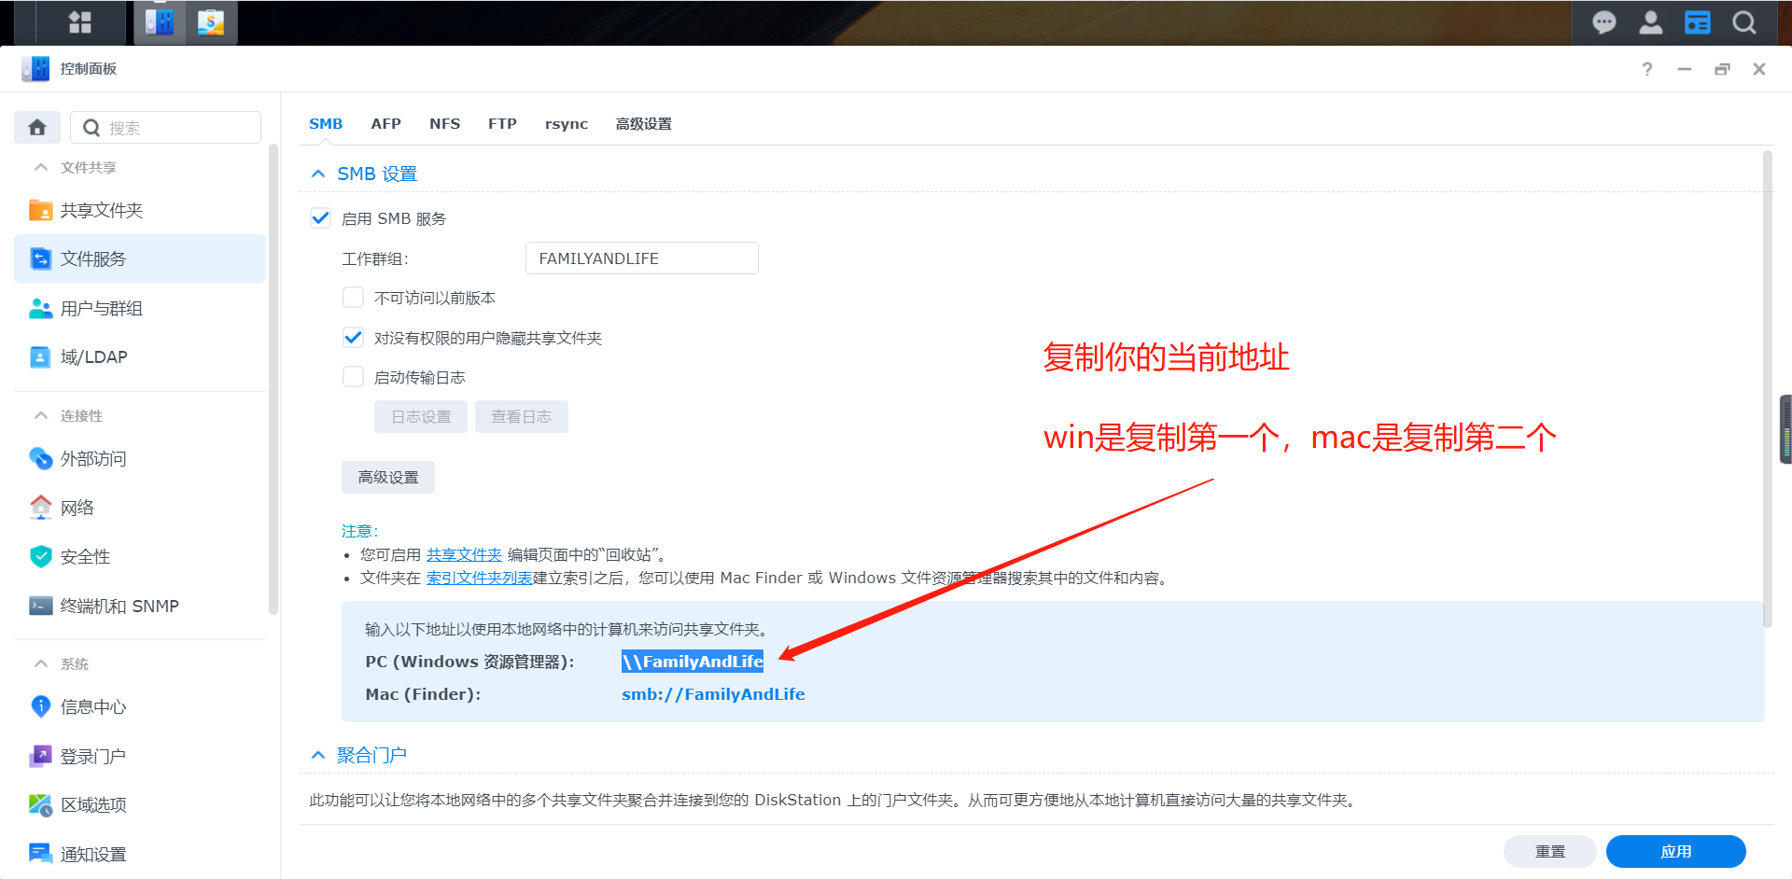The width and height of the screenshot is (1792, 879).
Task: Toggle 不可访问以前版本 checkbox
Action: point(353,298)
